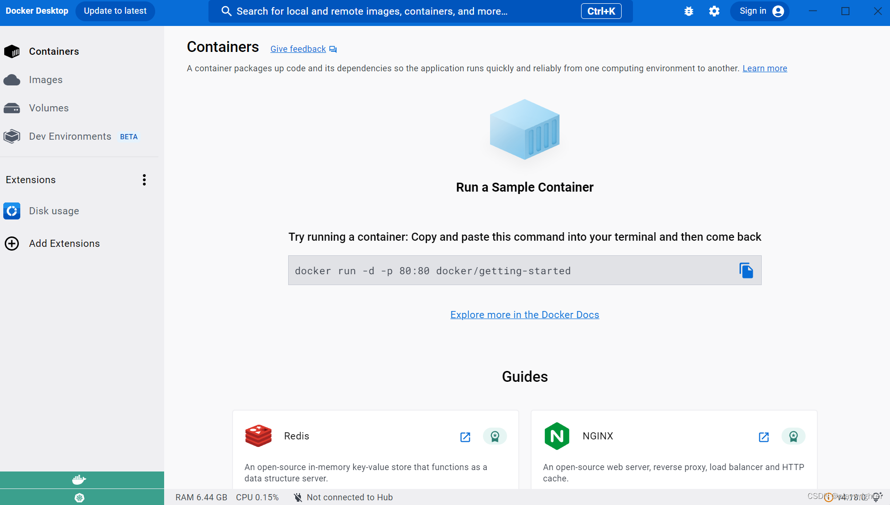The width and height of the screenshot is (890, 505).
Task: Click the Add Extensions plus icon
Action: [12, 244]
